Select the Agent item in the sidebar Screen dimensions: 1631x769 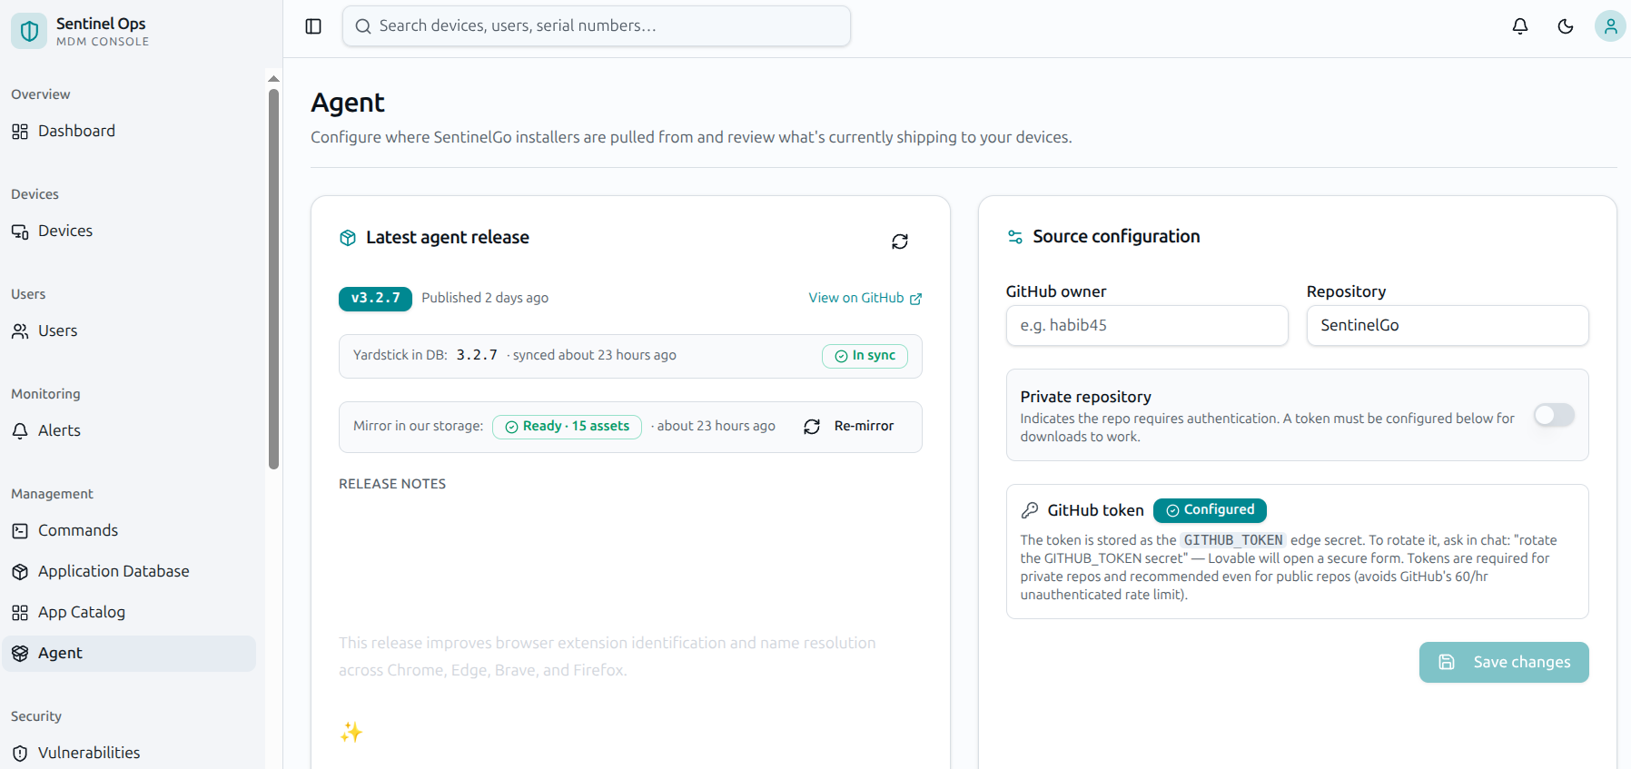(129, 654)
